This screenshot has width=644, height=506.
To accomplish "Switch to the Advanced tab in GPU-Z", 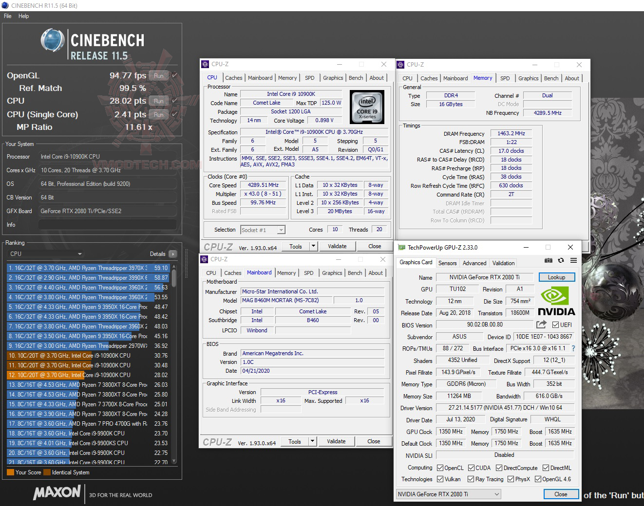I will (x=474, y=263).
